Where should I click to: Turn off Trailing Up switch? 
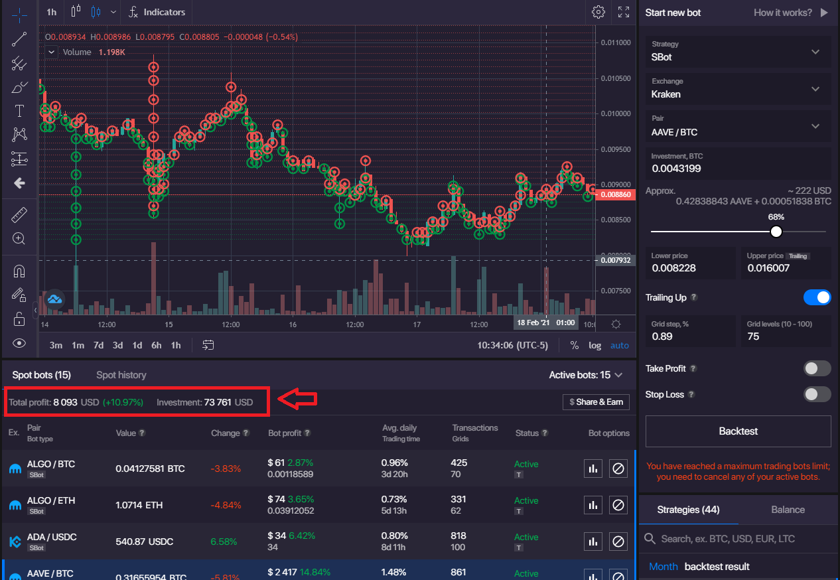[x=817, y=297]
